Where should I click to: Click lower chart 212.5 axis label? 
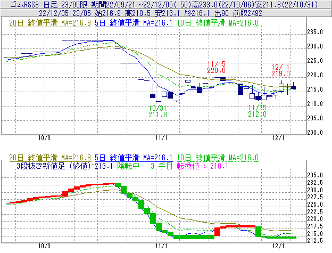pos(315,241)
